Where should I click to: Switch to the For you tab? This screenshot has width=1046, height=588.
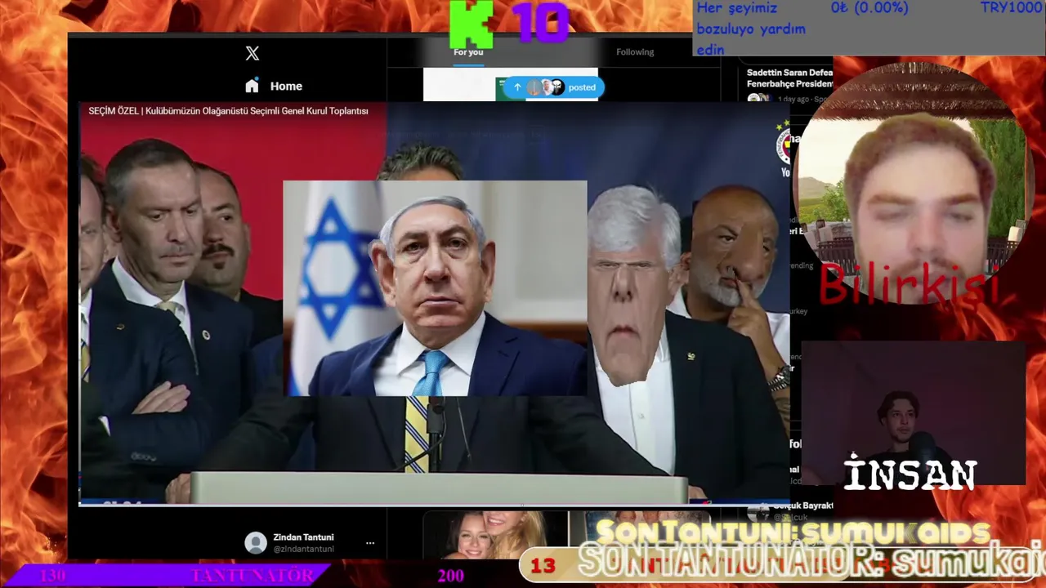[x=468, y=51]
